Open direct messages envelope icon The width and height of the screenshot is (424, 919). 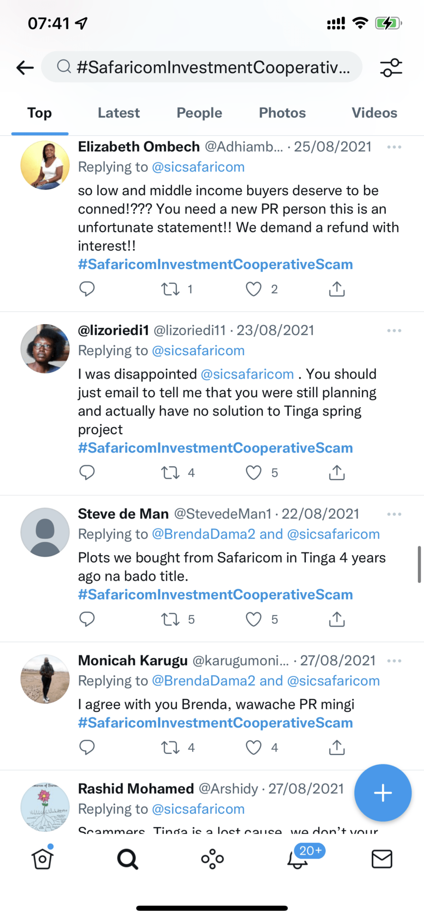[x=381, y=859]
